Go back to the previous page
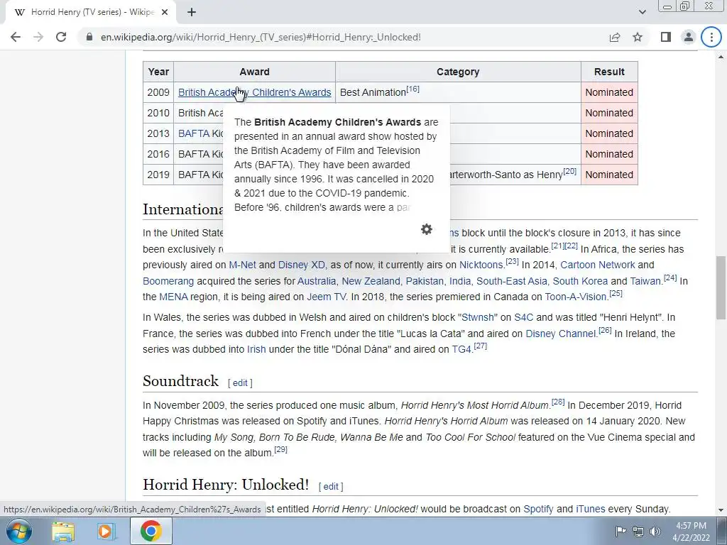Screen dimensions: 727x545 tap(16, 37)
